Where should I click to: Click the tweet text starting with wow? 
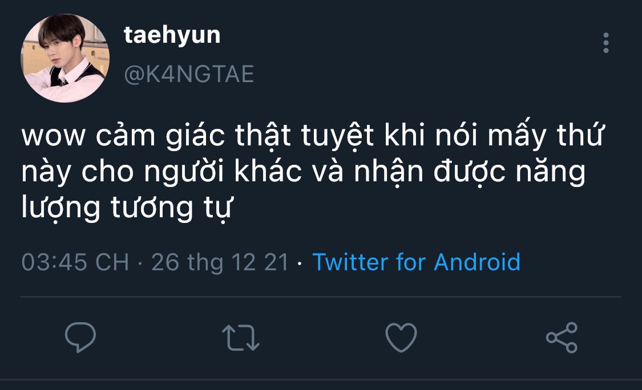click(x=312, y=170)
